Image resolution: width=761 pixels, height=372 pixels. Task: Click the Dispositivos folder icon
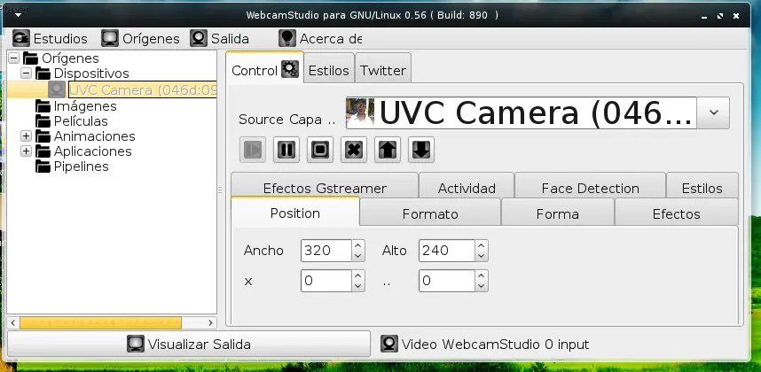click(x=43, y=74)
